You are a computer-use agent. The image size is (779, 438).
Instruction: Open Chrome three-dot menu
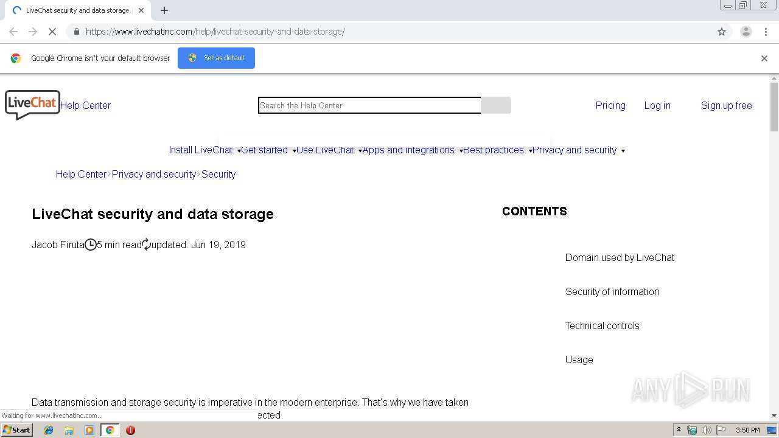pos(766,32)
